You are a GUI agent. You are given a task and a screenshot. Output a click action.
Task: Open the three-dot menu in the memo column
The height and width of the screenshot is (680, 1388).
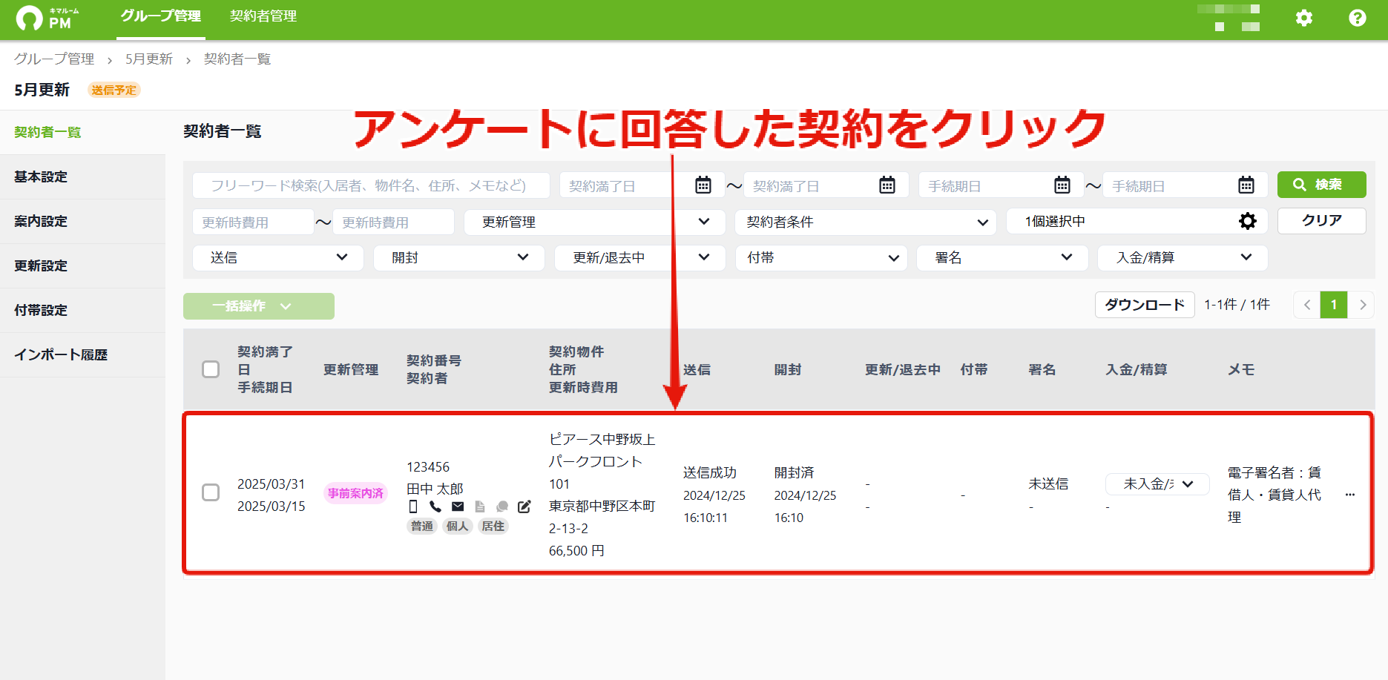(1350, 495)
